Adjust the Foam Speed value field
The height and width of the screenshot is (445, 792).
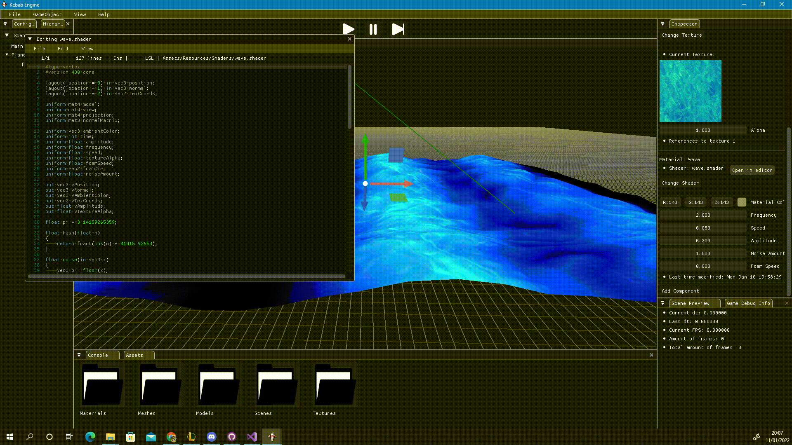(703, 266)
